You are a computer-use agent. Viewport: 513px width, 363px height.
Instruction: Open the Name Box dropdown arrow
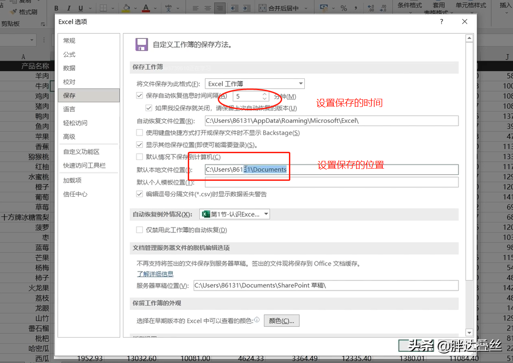[x=32, y=40]
